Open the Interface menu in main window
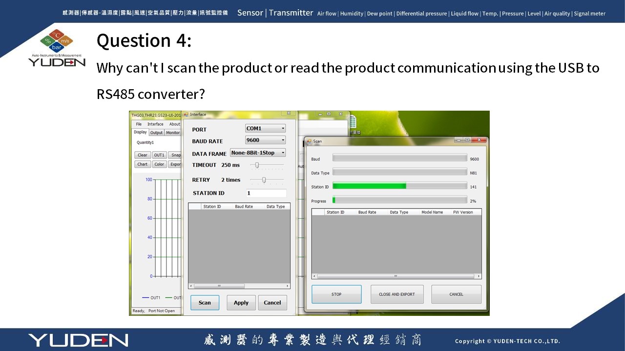625x351 pixels. [x=155, y=124]
